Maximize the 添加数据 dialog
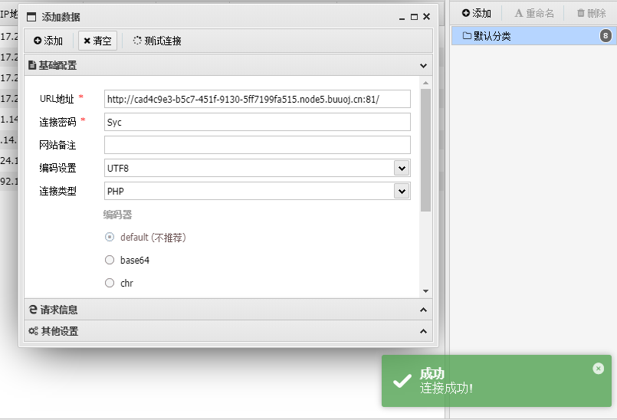The width and height of the screenshot is (617, 420). (414, 17)
